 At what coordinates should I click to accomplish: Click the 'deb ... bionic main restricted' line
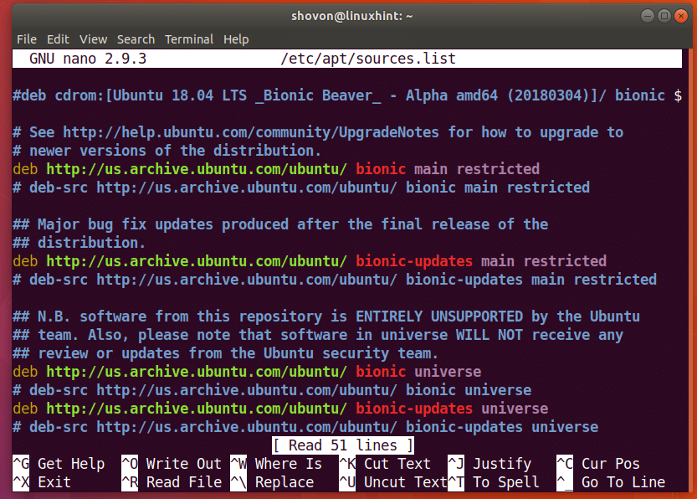[x=276, y=169]
